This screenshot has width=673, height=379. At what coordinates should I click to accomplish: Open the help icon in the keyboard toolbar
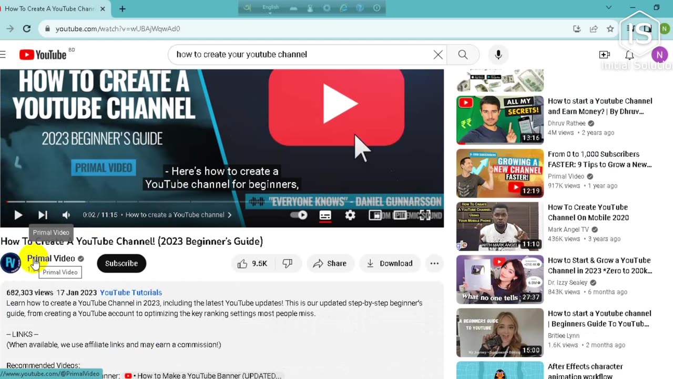[x=360, y=8]
